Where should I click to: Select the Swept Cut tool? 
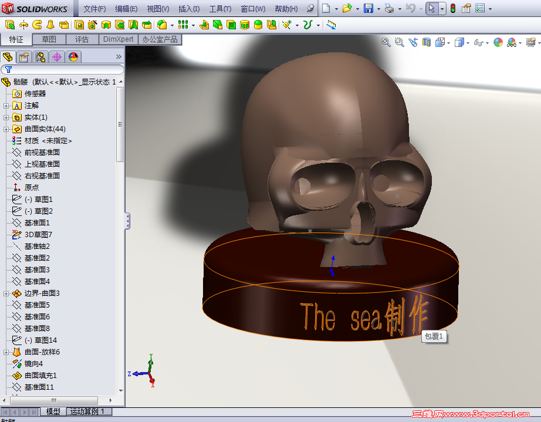click(x=120, y=25)
